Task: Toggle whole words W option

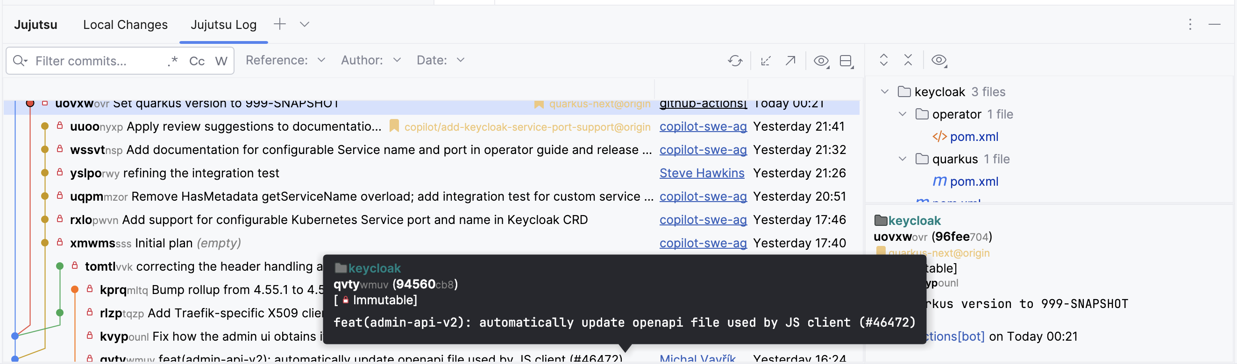Action: tap(221, 61)
